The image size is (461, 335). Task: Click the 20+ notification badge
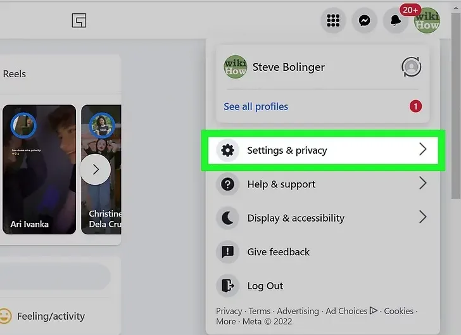pos(410,10)
